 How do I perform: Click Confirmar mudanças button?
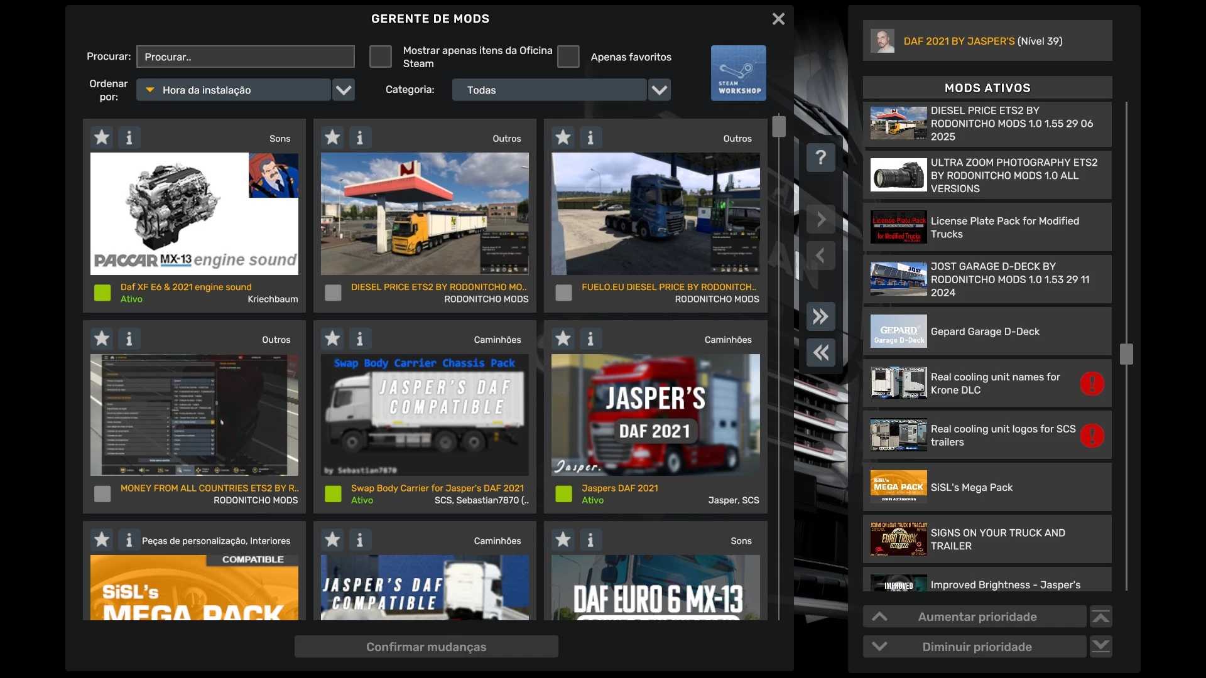coord(426,647)
